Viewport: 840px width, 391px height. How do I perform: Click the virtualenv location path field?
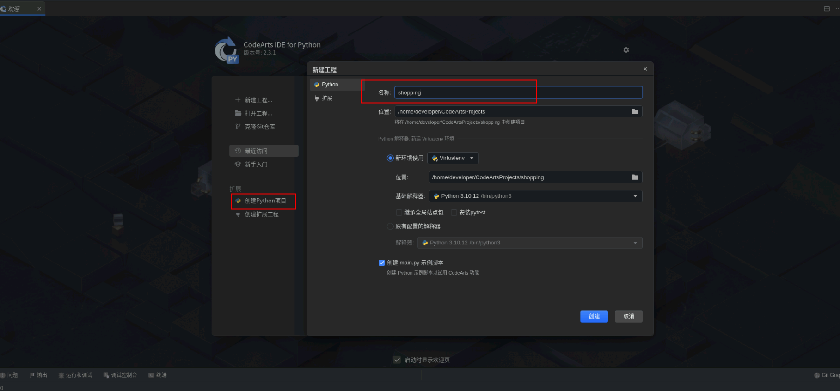529,177
